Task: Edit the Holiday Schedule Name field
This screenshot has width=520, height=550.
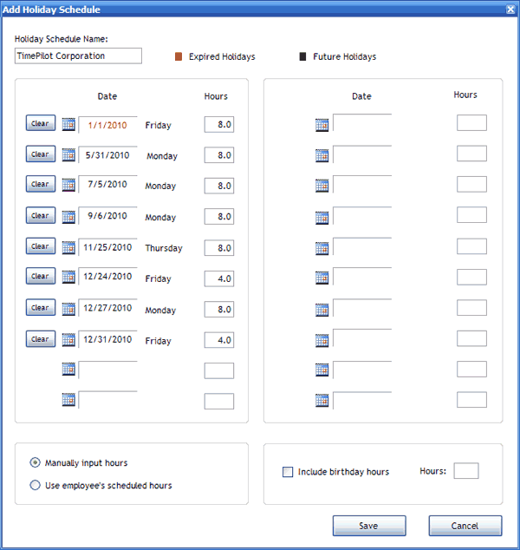Action: [x=78, y=56]
